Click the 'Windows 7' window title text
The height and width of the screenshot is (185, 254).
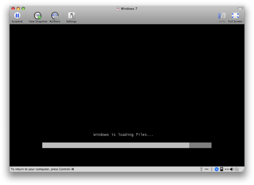129,9
